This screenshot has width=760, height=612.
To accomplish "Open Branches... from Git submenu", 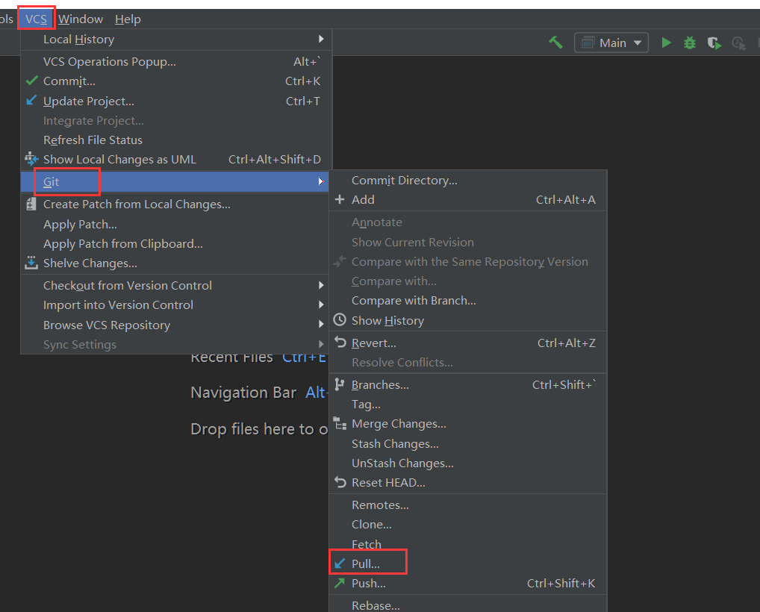I will coord(468,385).
